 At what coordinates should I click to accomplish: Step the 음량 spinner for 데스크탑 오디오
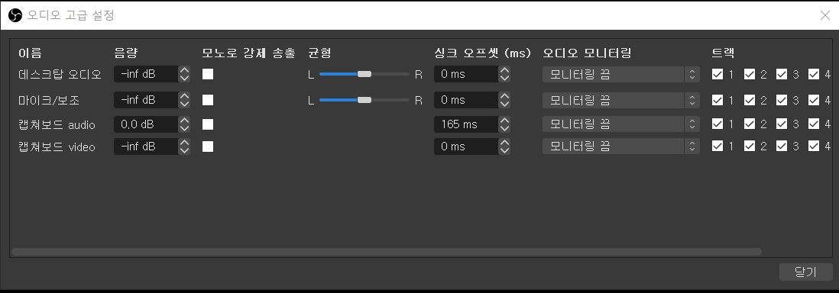(184, 74)
